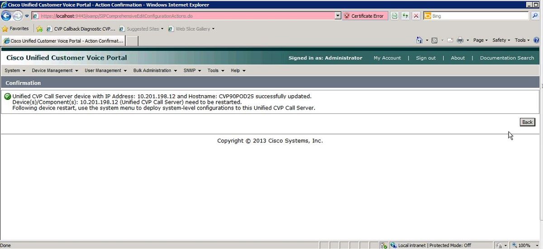543x249 pixels.
Task: Click the Add to Favorites Bar icon
Action: pos(39,29)
